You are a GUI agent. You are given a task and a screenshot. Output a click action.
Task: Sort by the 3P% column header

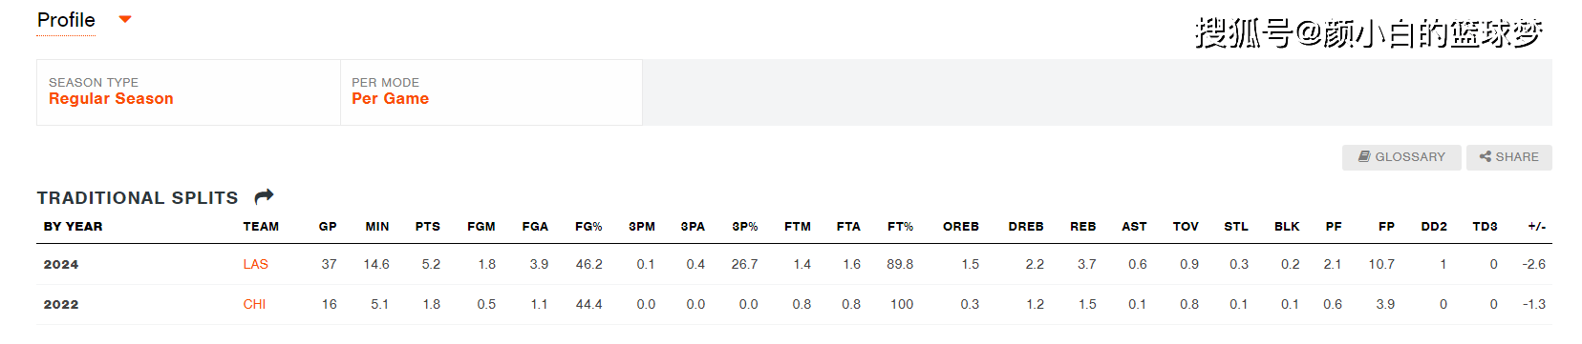(745, 227)
